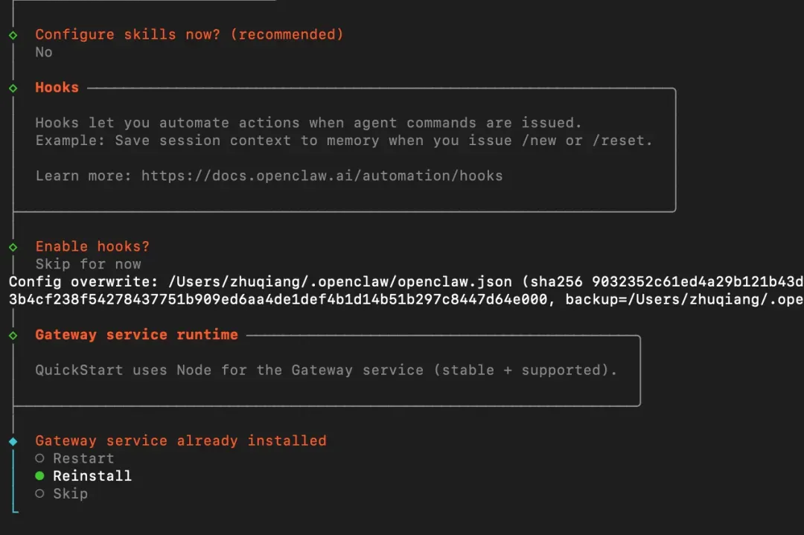Click the Hooks section heading
Screen dimensions: 804x535
[x=57, y=88]
